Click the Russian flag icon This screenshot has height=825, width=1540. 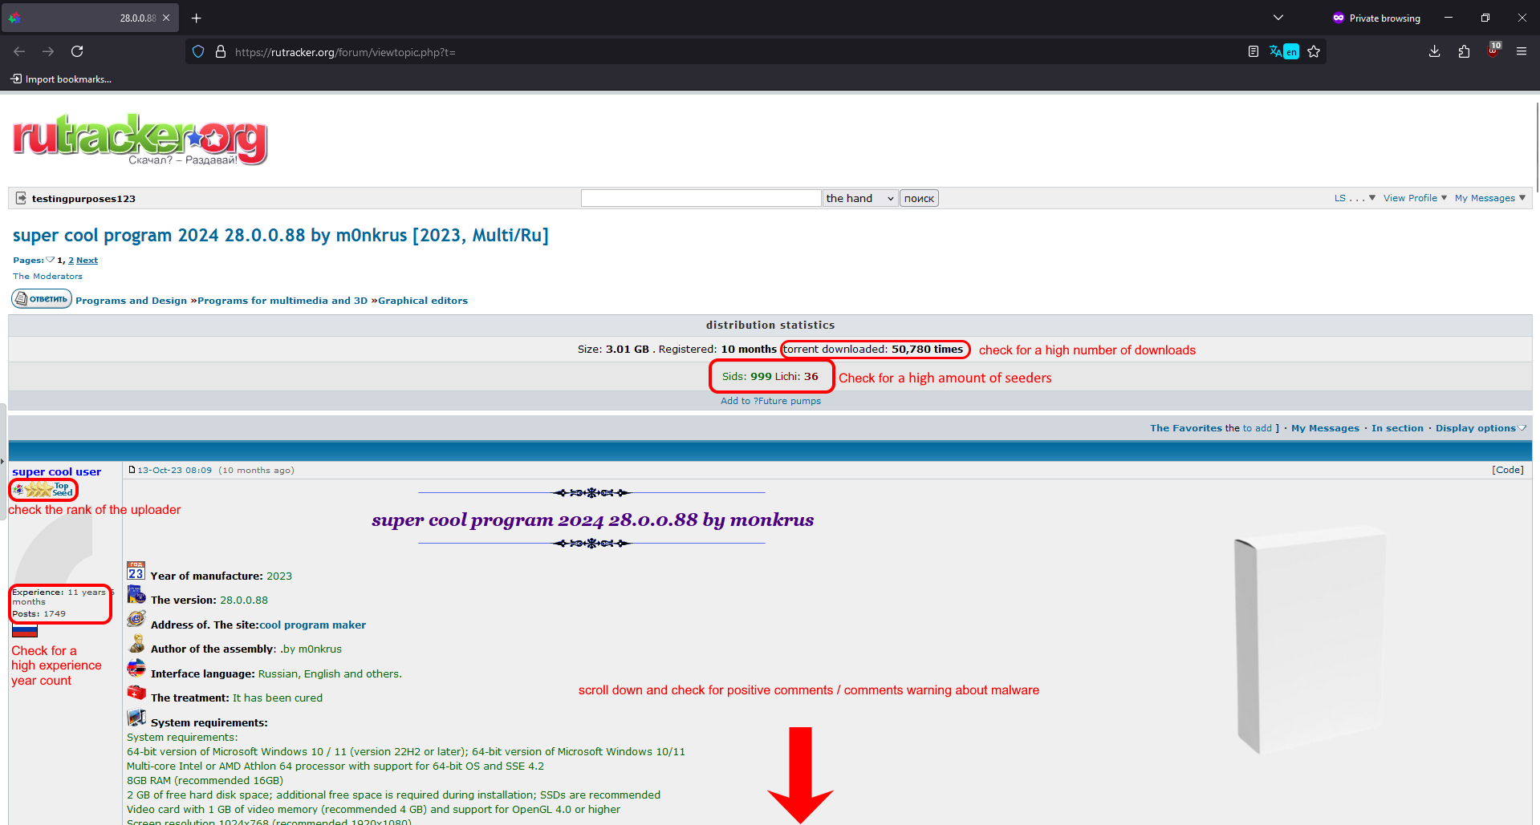(25, 632)
